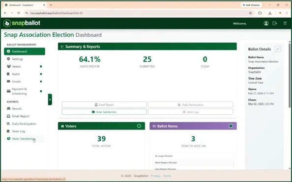Click the Email Report button
The height and width of the screenshot is (182, 292).
[x=104, y=104]
